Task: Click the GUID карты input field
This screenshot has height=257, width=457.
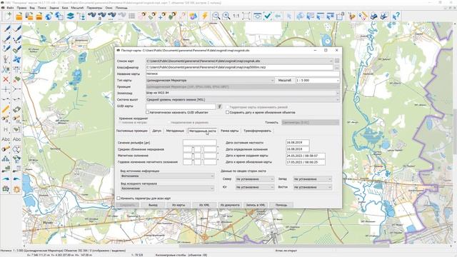Action: (181, 107)
